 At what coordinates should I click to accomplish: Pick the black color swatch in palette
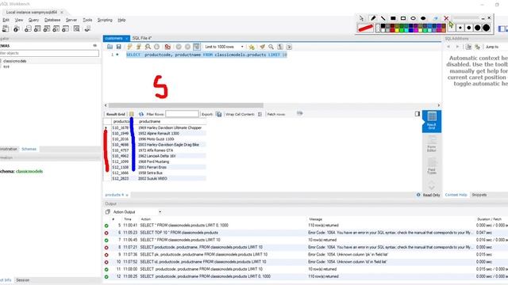click(383, 26)
